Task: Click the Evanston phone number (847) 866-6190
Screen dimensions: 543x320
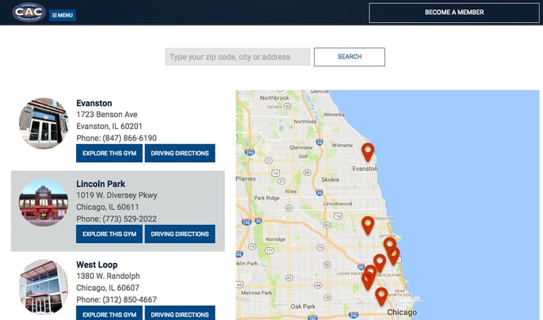Action: pos(129,139)
